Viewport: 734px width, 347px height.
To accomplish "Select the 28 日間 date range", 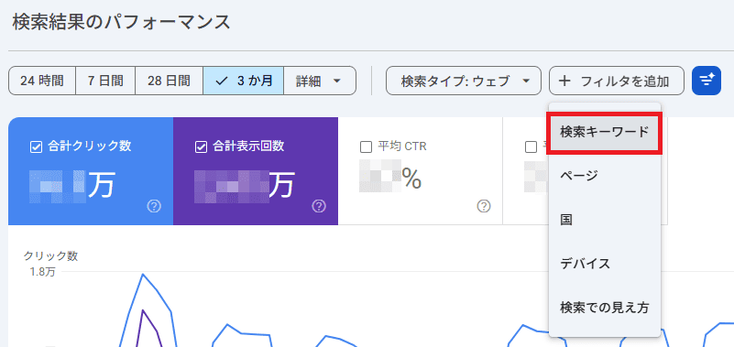I will 169,81.
